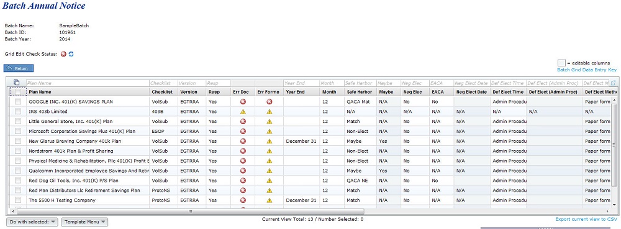Click Err Doc error icon for Nordstrom 401k Plan
The image size is (621, 229).
point(243,151)
